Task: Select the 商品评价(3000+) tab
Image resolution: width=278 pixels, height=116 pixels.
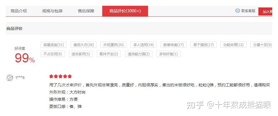Action: (x=125, y=11)
